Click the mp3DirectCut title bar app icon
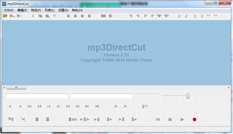The width and height of the screenshot is (233, 134). click(4, 4)
